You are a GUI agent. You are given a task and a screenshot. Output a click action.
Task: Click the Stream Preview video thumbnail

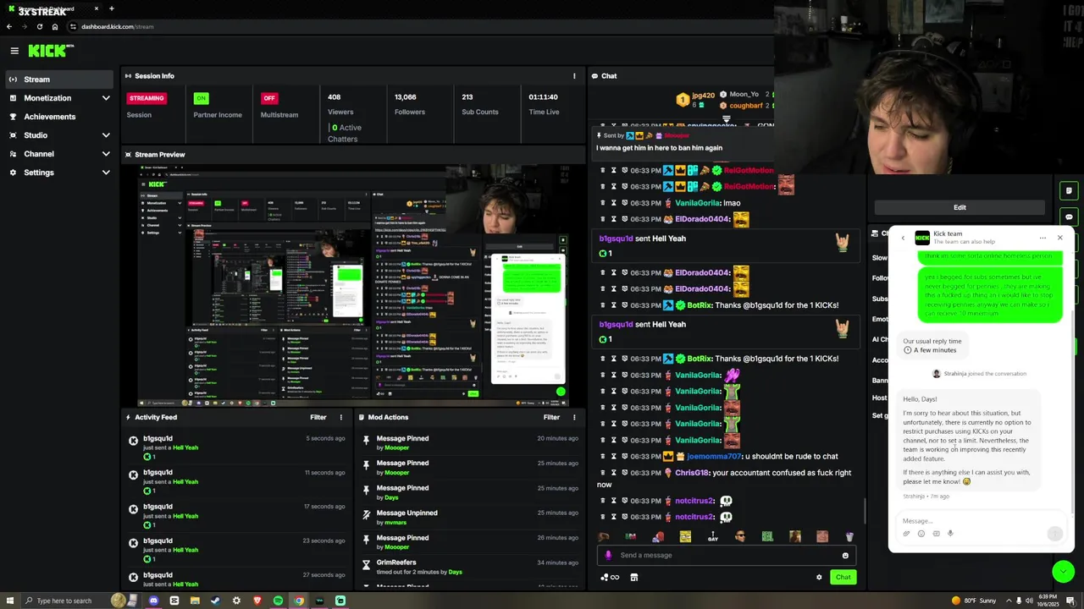click(353, 285)
